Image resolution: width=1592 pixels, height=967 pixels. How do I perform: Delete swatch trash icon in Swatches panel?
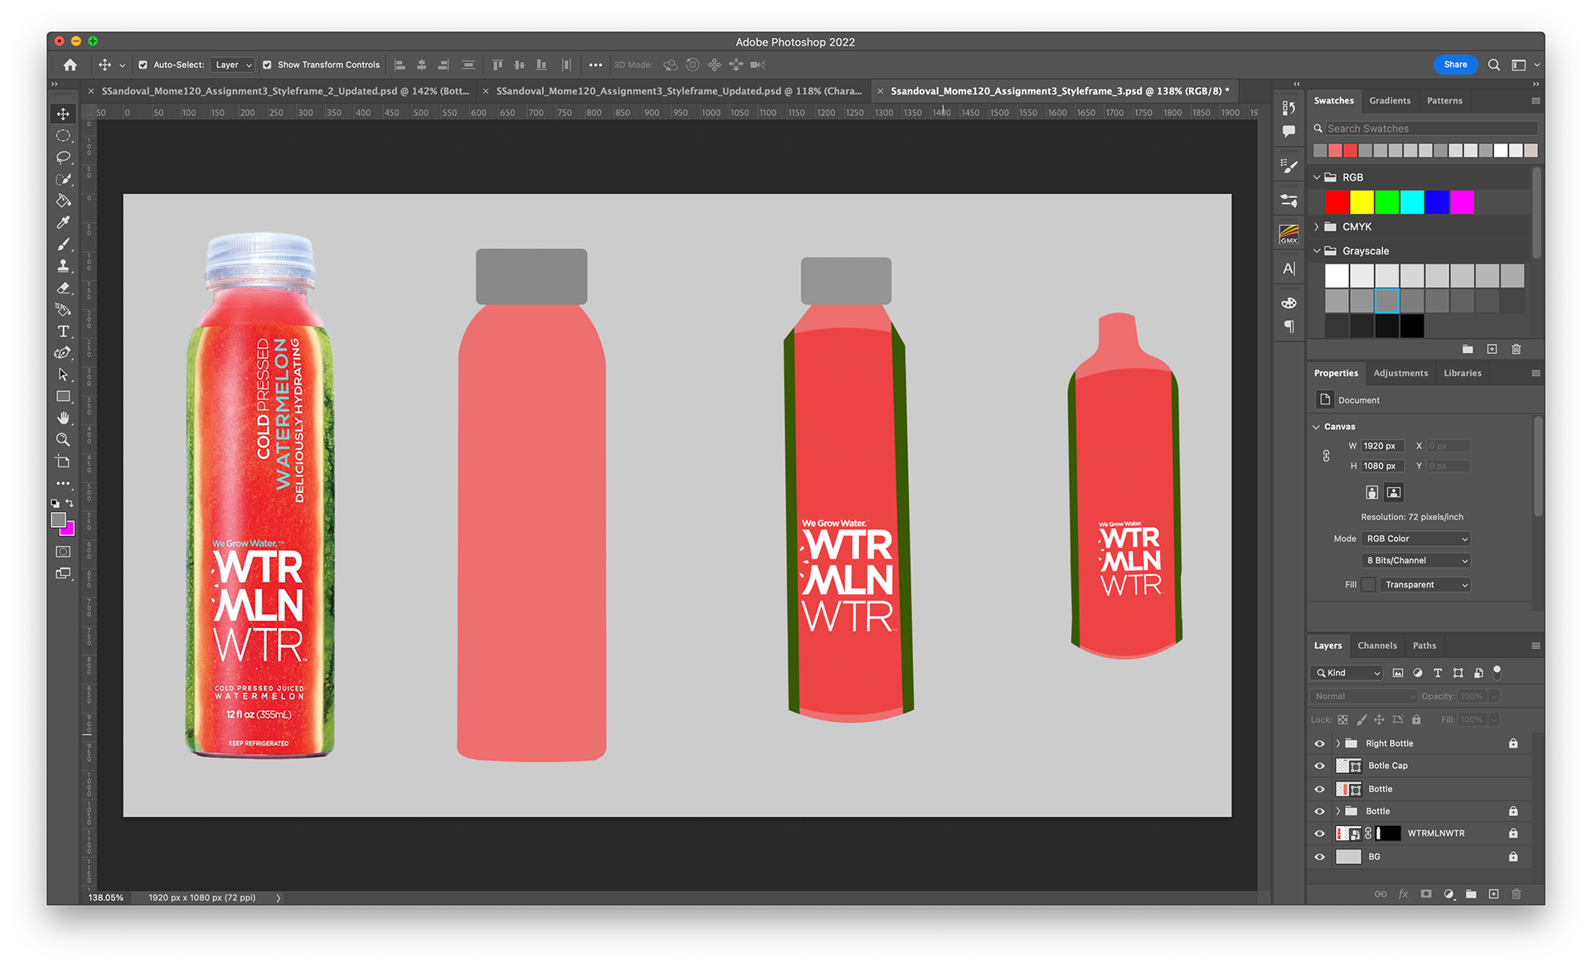click(x=1516, y=349)
